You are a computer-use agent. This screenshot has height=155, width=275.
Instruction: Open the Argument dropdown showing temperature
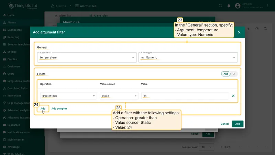click(x=87, y=58)
